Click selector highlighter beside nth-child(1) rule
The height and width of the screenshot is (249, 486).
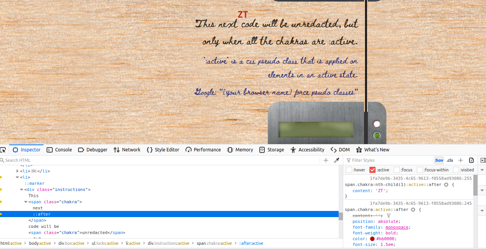coord(446,185)
